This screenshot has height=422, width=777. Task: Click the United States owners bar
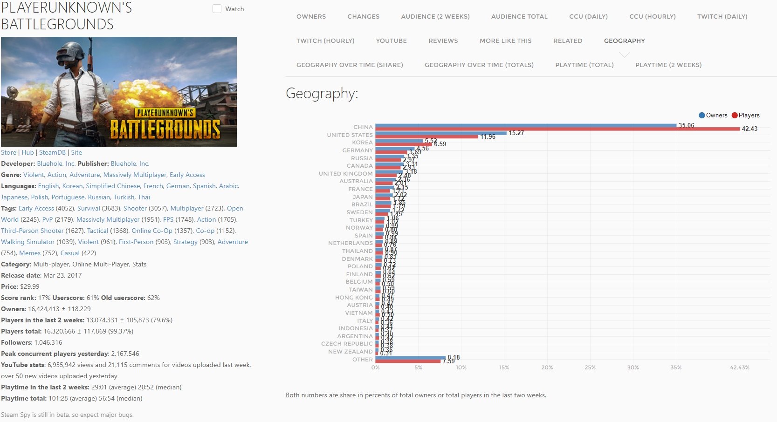(x=441, y=133)
